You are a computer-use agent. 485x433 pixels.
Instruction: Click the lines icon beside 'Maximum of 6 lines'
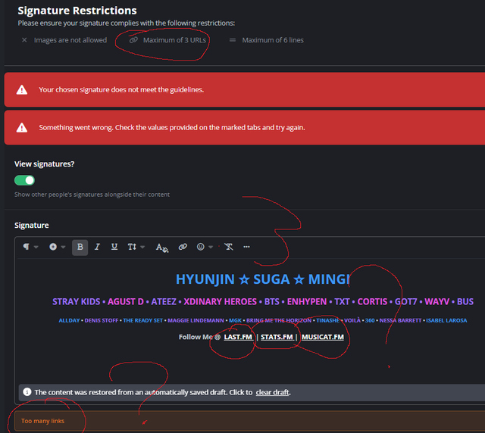pyautogui.click(x=233, y=40)
